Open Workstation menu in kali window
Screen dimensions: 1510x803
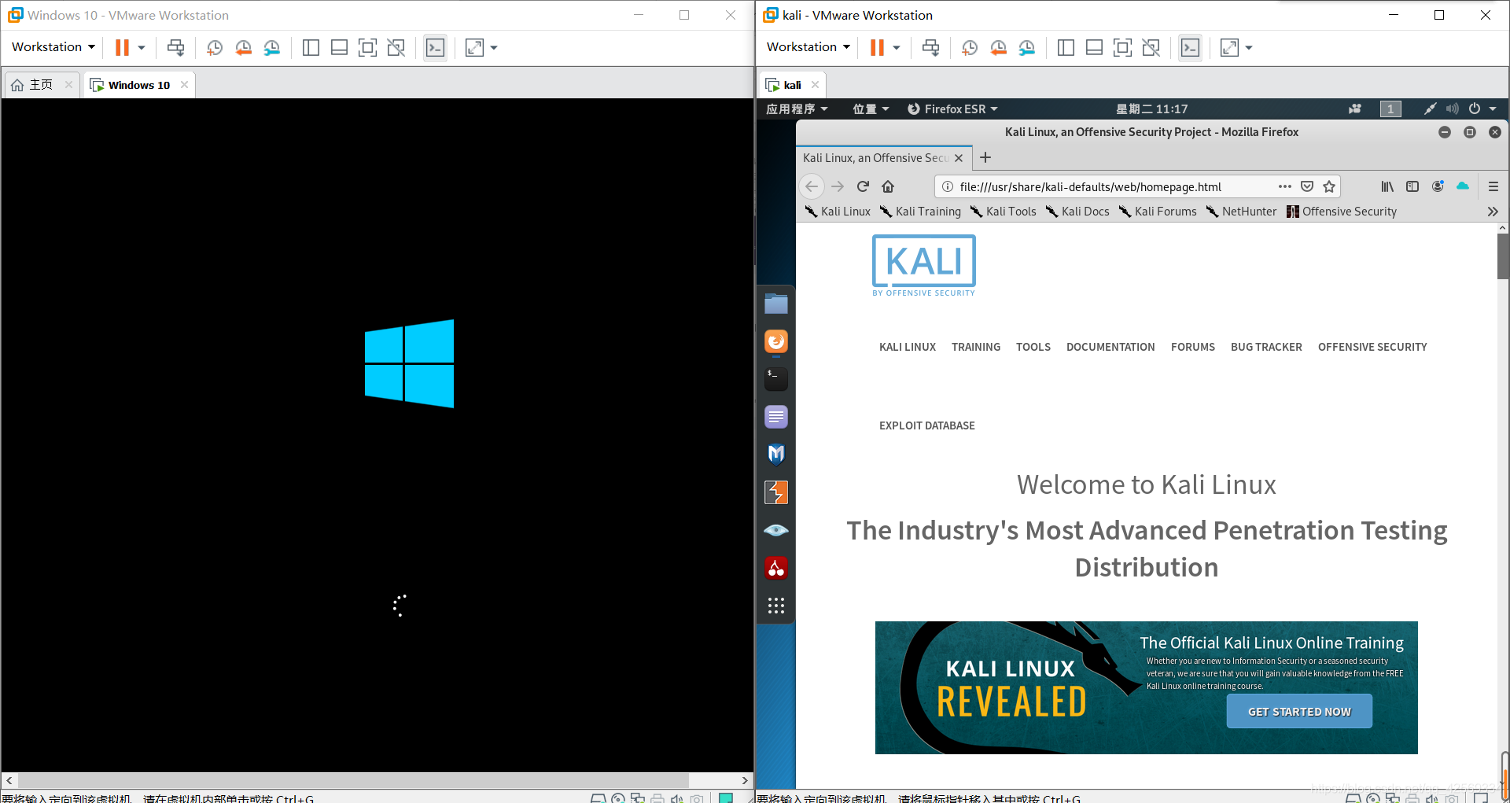point(808,47)
